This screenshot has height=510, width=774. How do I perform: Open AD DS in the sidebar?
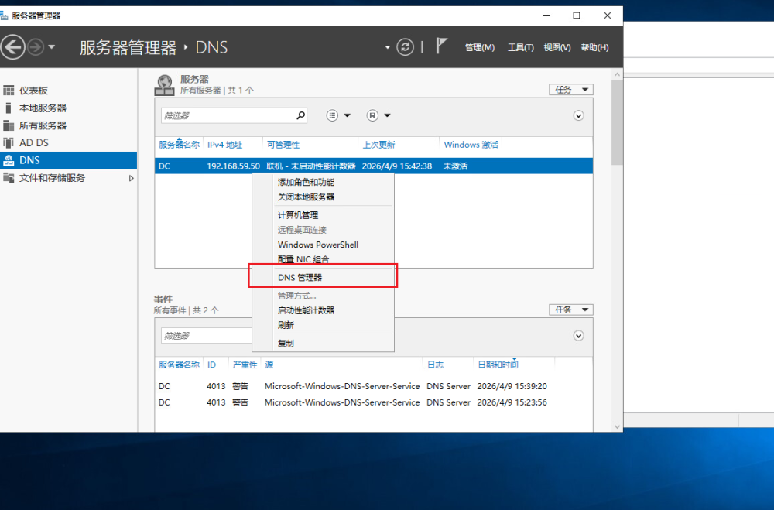tap(34, 143)
